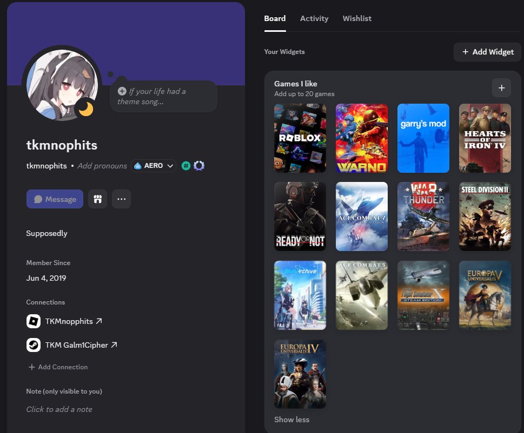Expand the AERO server tag dropdown
The image size is (524, 433).
pos(154,165)
